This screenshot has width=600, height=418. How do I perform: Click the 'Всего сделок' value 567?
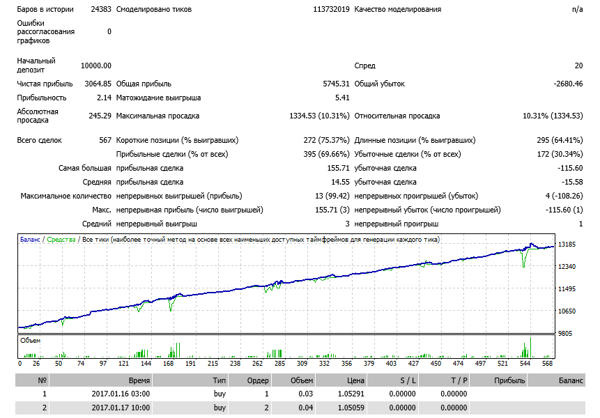pyautogui.click(x=105, y=140)
